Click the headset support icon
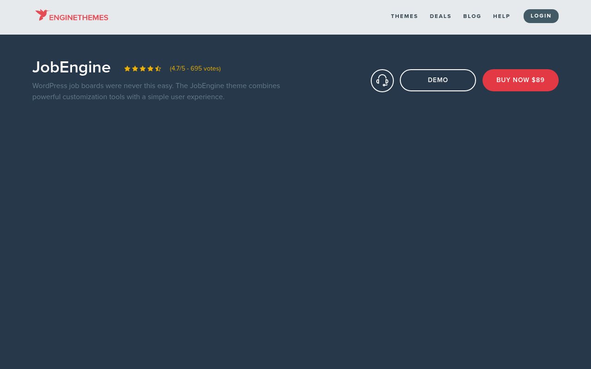591x369 pixels. pos(382,81)
